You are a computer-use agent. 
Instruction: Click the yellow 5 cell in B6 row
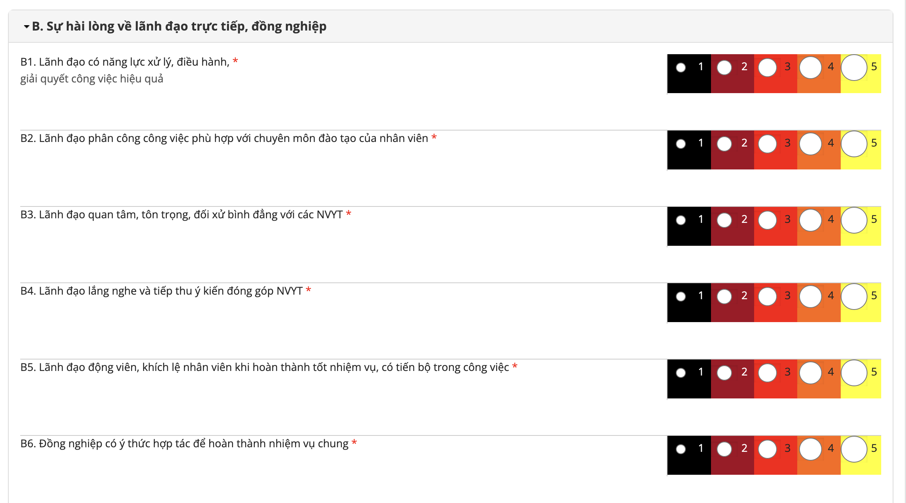861,466
